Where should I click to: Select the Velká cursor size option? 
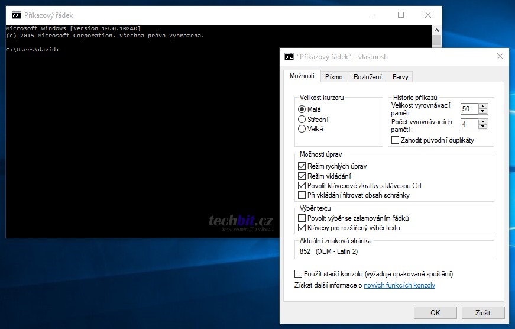click(302, 128)
